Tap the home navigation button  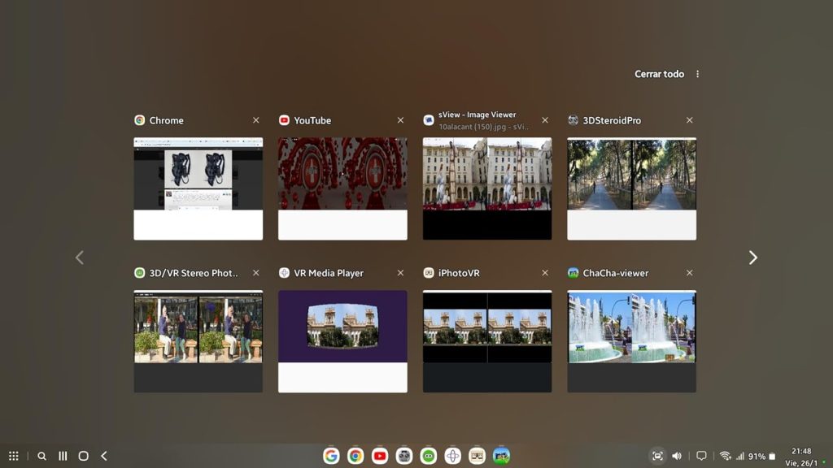84,456
